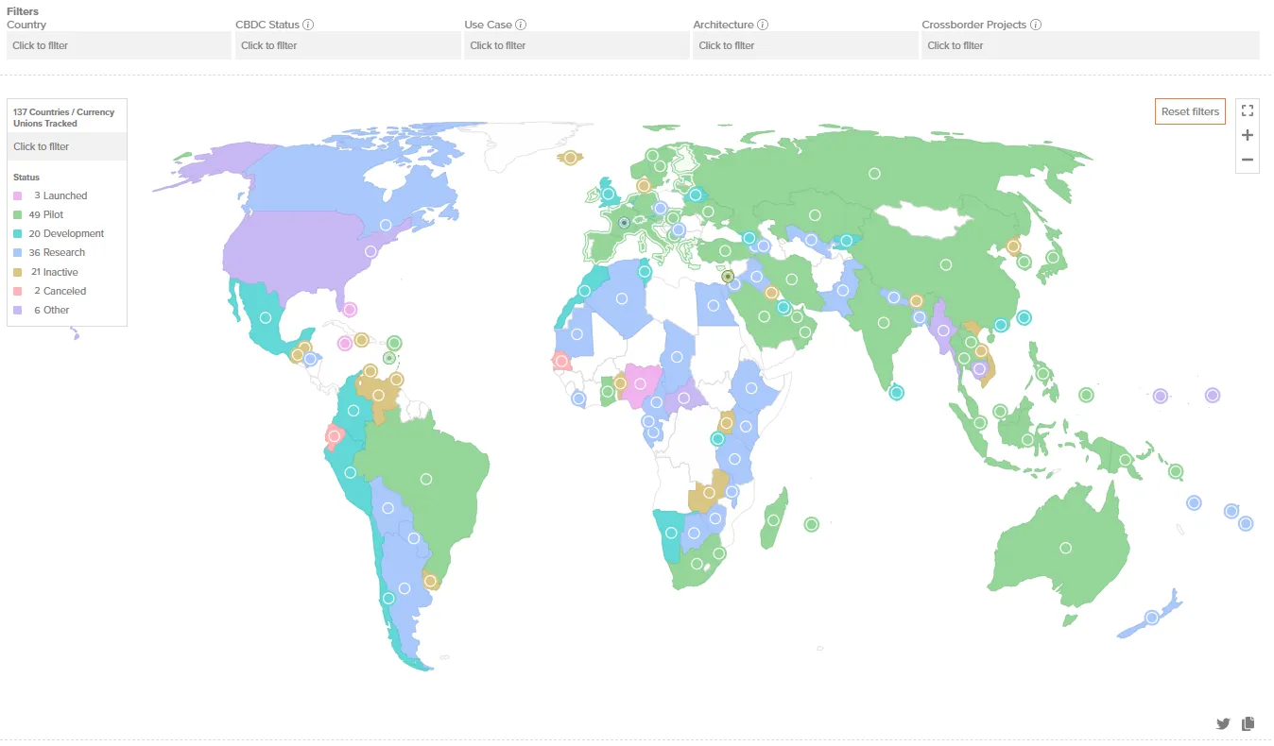Toggle Canceled status in legend
This screenshot has height=746, width=1274.
point(64,291)
